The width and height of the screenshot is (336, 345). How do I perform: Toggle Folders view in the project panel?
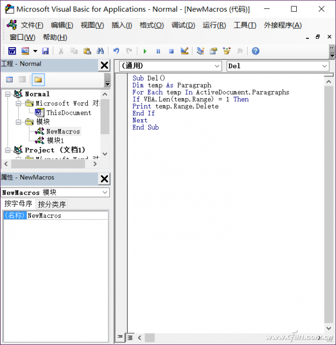tap(38, 80)
